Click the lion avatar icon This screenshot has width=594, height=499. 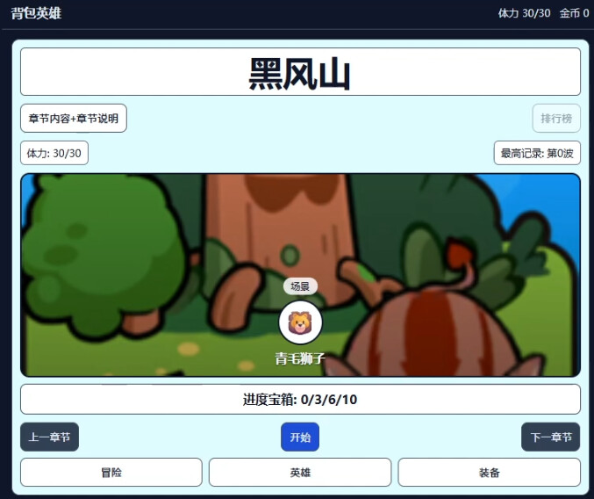click(x=300, y=323)
